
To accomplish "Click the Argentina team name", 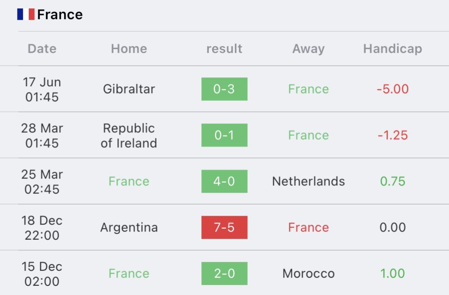I will tap(129, 228).
